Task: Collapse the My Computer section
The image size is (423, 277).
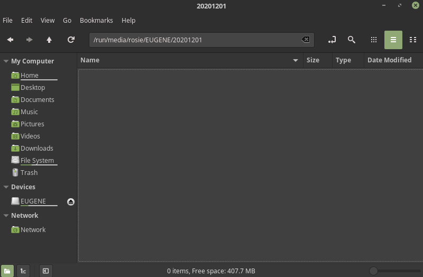Action: [6, 61]
